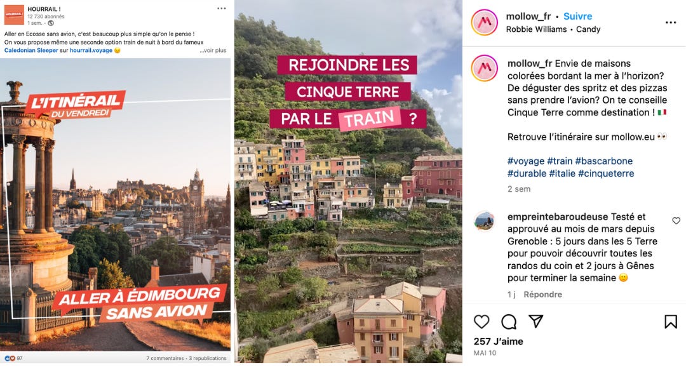The image size is (686, 367).
Task: Like the empreintebaroudeuse comment heart
Action: coord(676,220)
